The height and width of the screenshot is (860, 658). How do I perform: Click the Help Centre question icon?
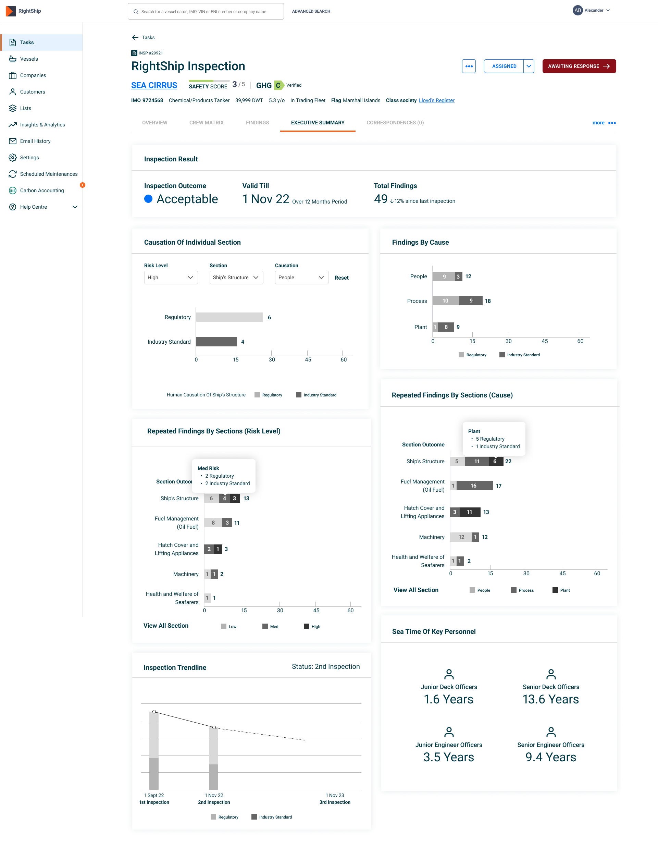[x=13, y=207]
